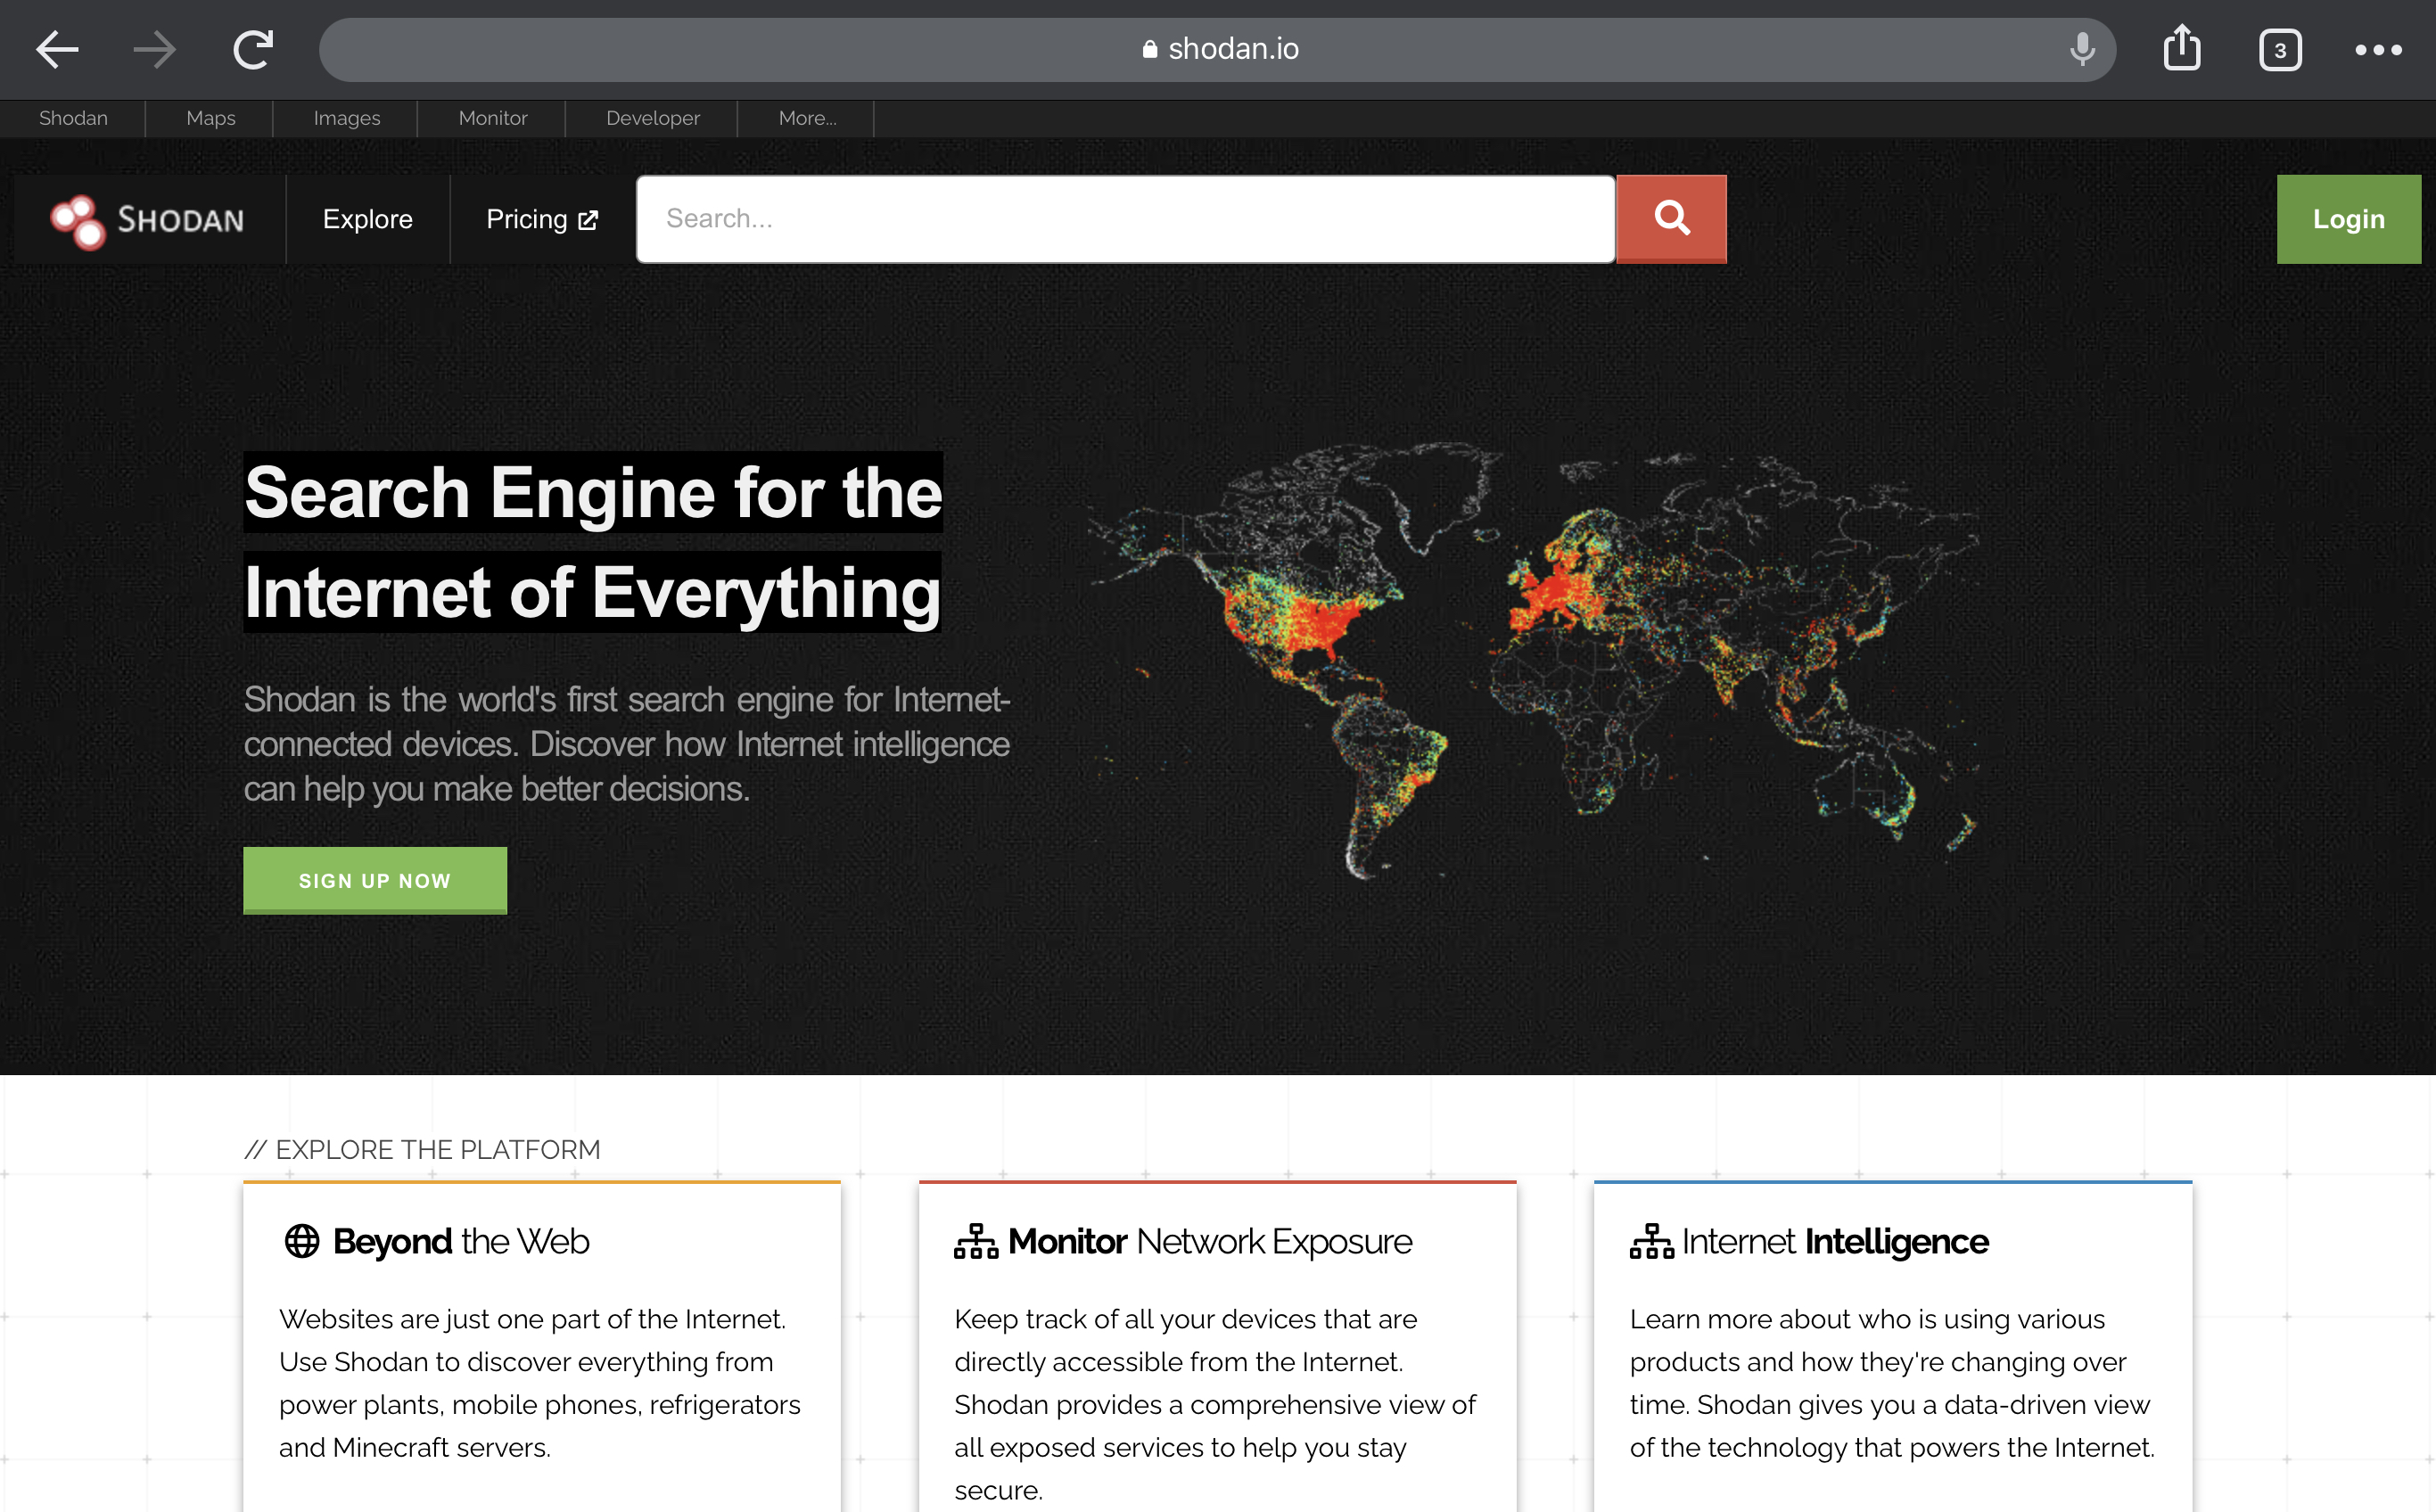2436x1512 pixels.
Task: Click the shodan.io address bar
Action: click(1217, 49)
